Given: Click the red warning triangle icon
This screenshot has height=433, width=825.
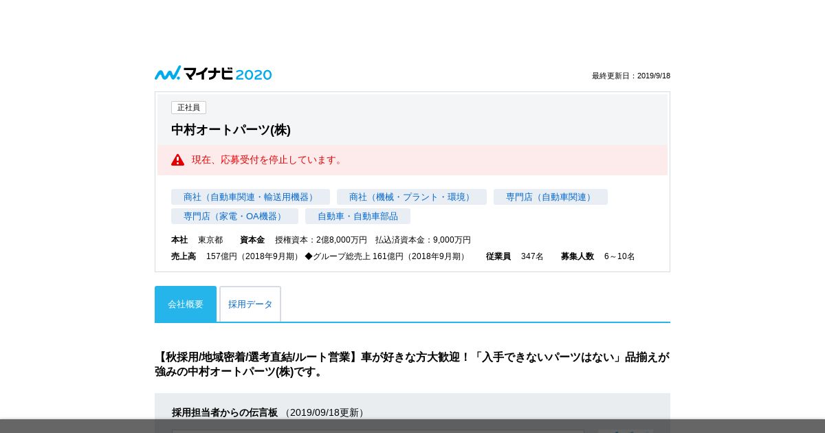Looking at the screenshot, I should [x=177, y=159].
